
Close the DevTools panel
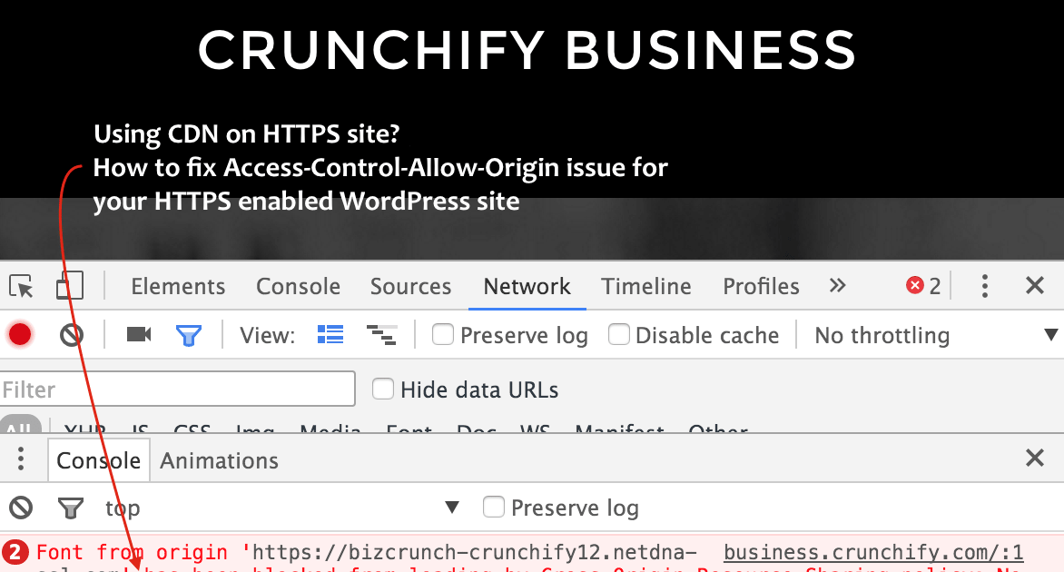1035,286
